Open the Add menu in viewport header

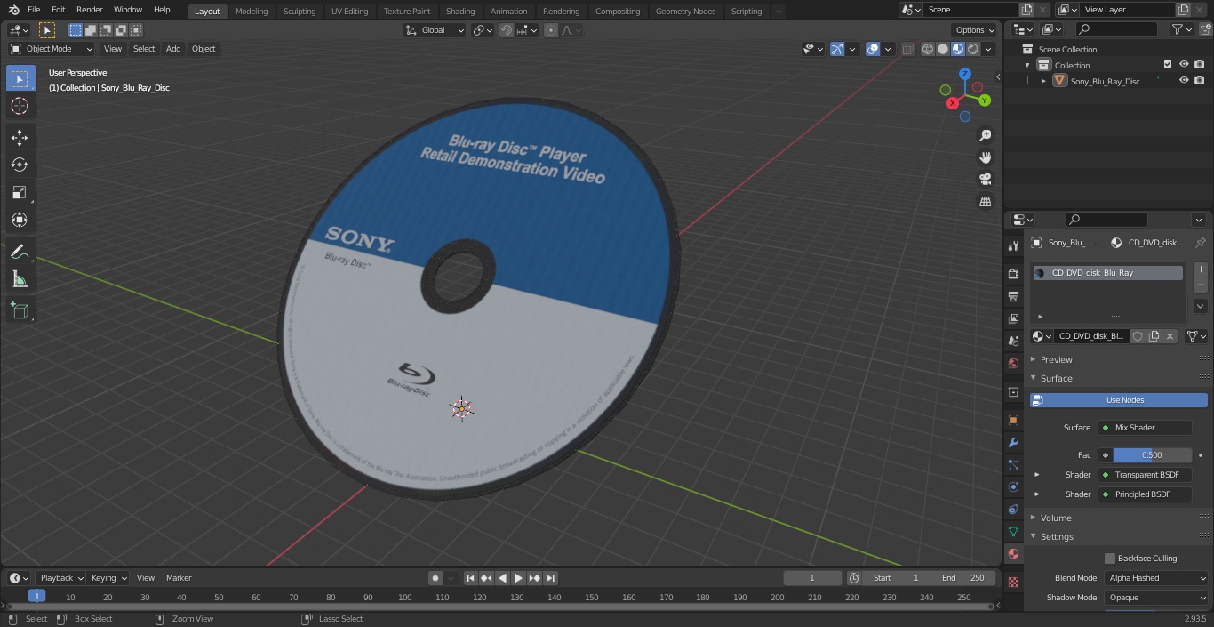[x=173, y=49]
